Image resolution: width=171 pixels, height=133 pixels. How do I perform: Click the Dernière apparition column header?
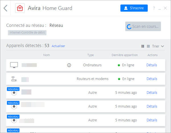click(125, 55)
